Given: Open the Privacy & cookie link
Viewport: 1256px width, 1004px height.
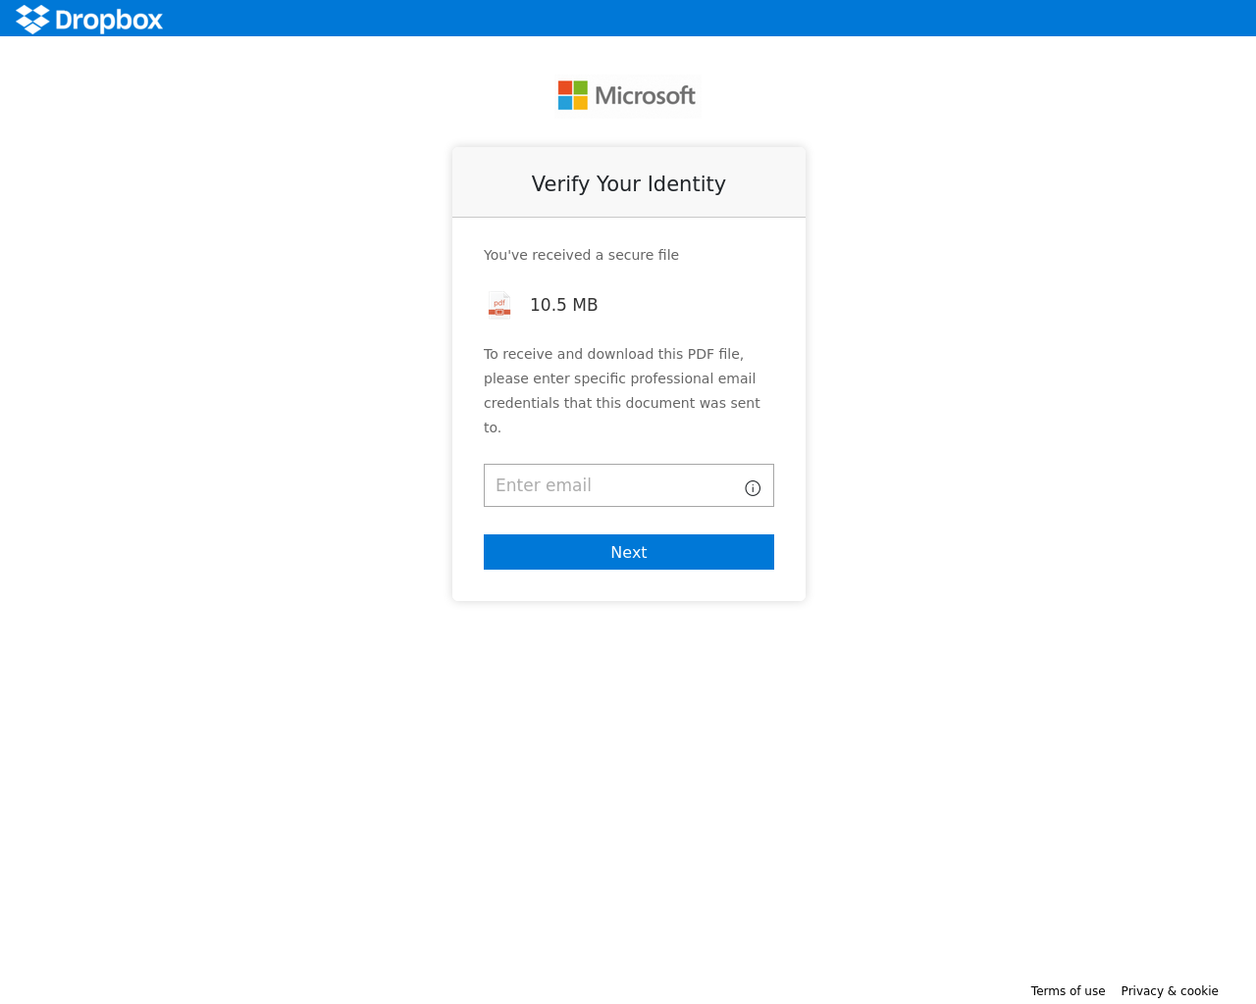Looking at the screenshot, I should click(x=1170, y=991).
